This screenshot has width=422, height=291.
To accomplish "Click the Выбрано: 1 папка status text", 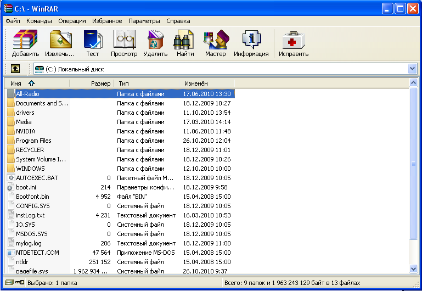I will (52, 283).
